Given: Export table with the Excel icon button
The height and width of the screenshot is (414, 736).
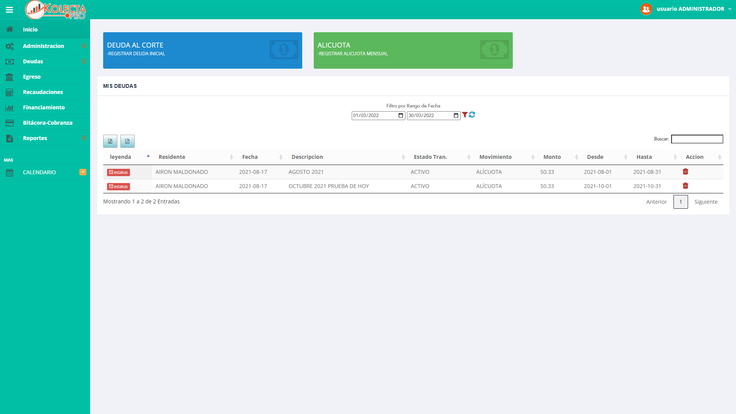Looking at the screenshot, I should pos(110,141).
